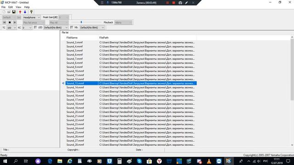
Task: Open VLC media player from the taskbar
Action: coord(209,161)
